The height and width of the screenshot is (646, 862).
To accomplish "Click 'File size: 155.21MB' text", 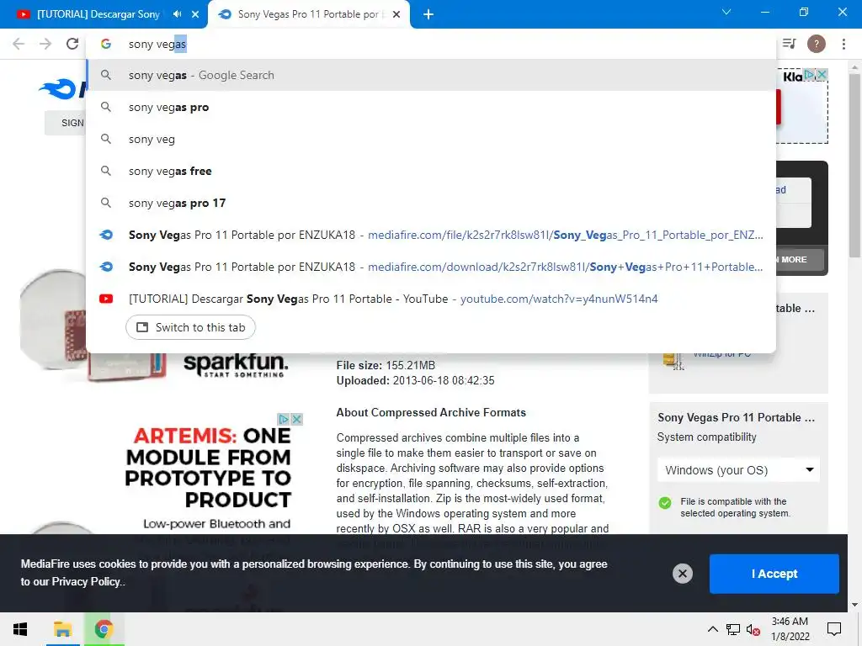I will 386,365.
